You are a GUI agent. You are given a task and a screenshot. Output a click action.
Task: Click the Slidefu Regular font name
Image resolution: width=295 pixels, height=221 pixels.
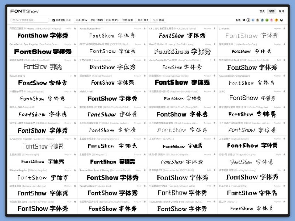[x=28, y=170]
